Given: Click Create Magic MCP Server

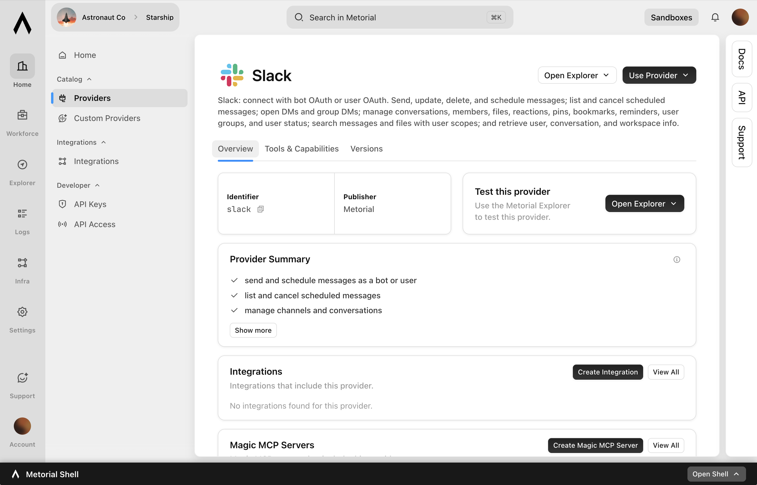Looking at the screenshot, I should click(x=595, y=445).
